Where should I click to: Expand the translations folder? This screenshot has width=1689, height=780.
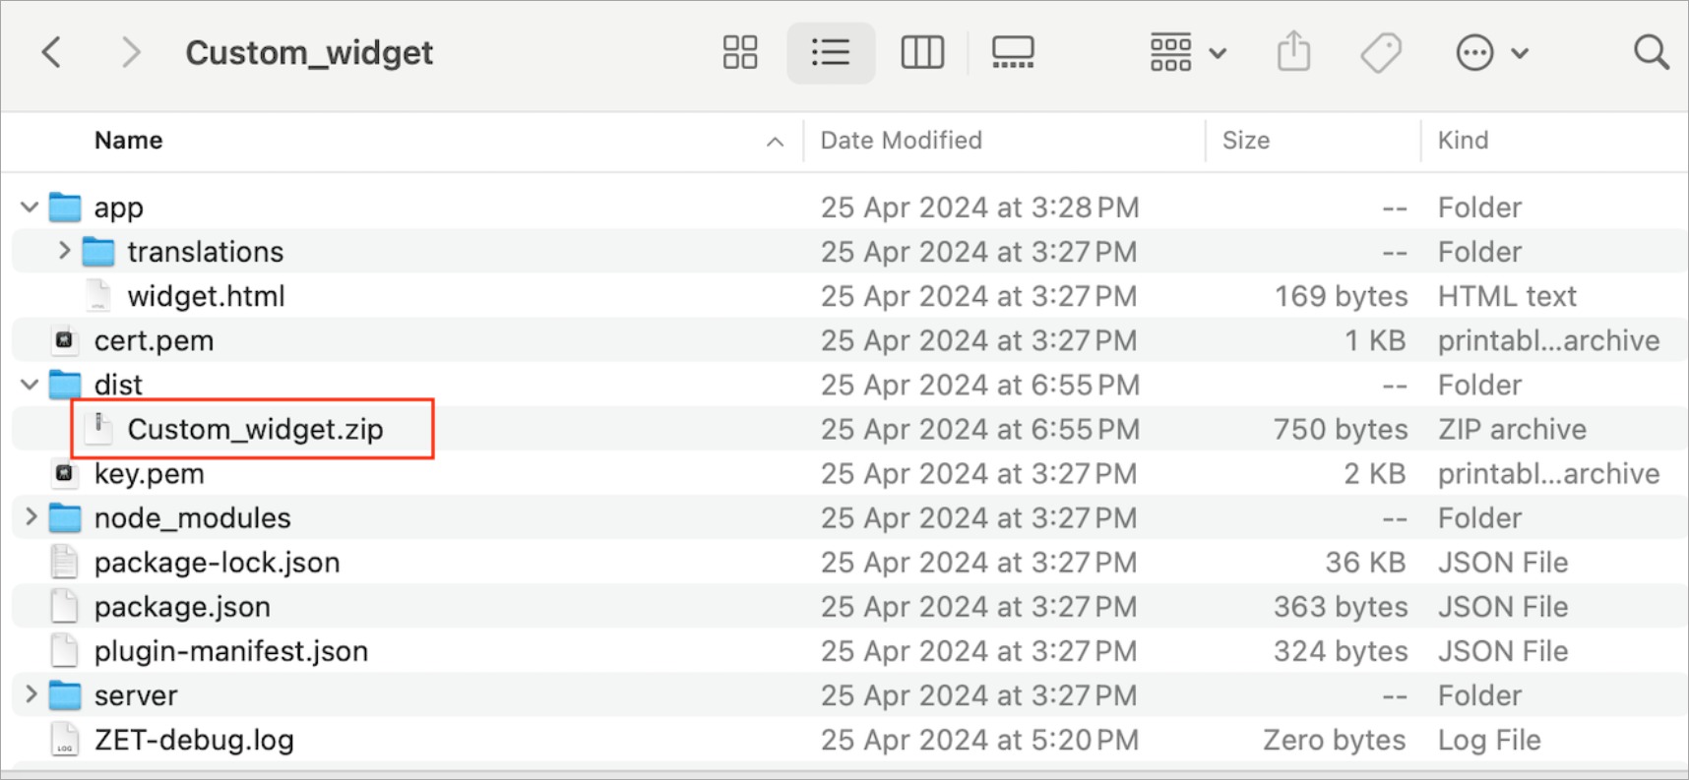coord(64,252)
